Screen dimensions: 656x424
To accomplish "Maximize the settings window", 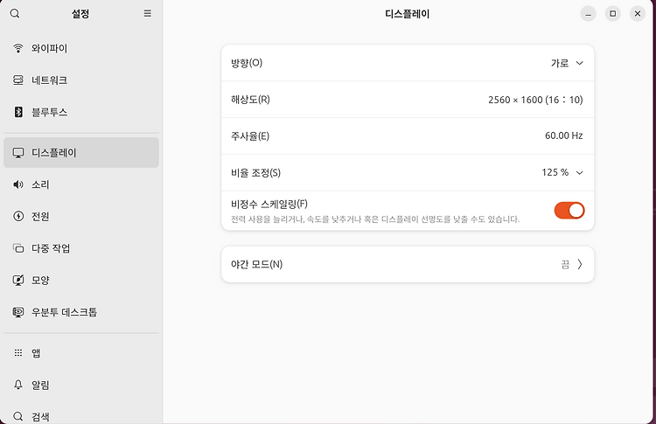I will click(612, 14).
